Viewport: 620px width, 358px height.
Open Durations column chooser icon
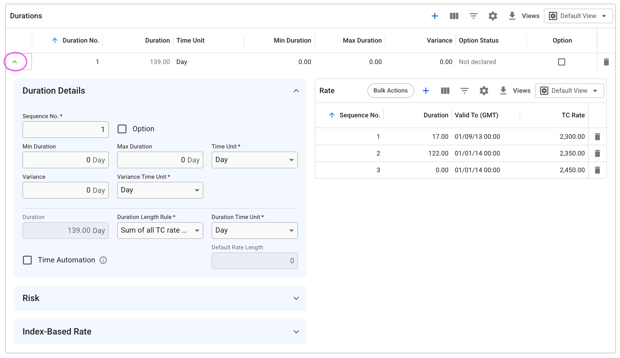[x=454, y=16]
